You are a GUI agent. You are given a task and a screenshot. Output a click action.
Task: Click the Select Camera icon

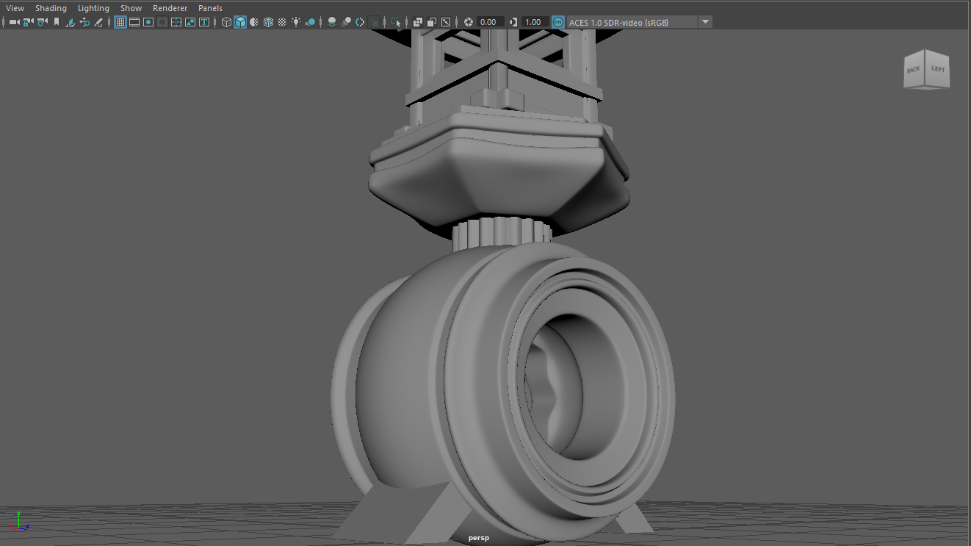[x=14, y=22]
